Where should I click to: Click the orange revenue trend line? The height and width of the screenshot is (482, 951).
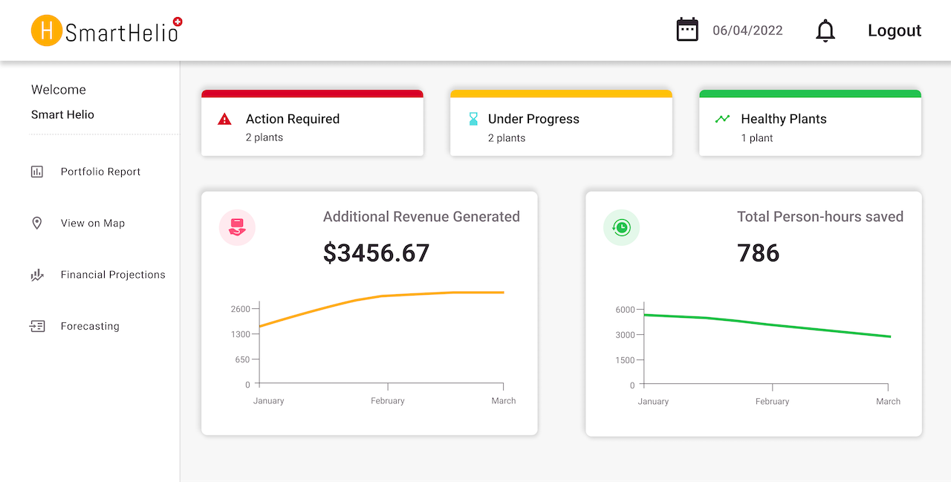coord(381,296)
